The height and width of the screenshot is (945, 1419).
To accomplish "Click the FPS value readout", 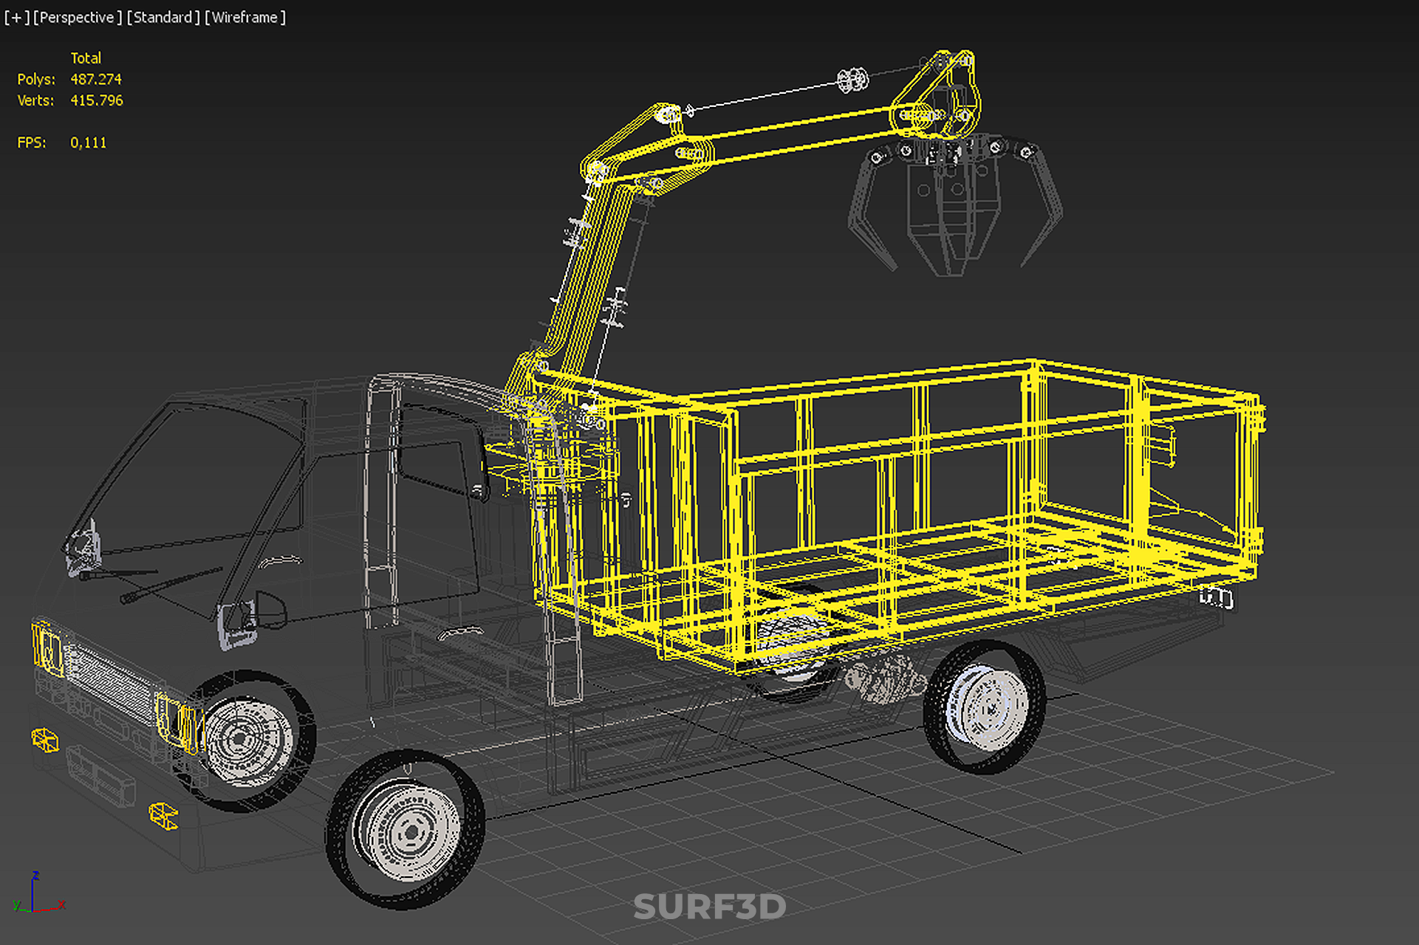I will pos(88,142).
